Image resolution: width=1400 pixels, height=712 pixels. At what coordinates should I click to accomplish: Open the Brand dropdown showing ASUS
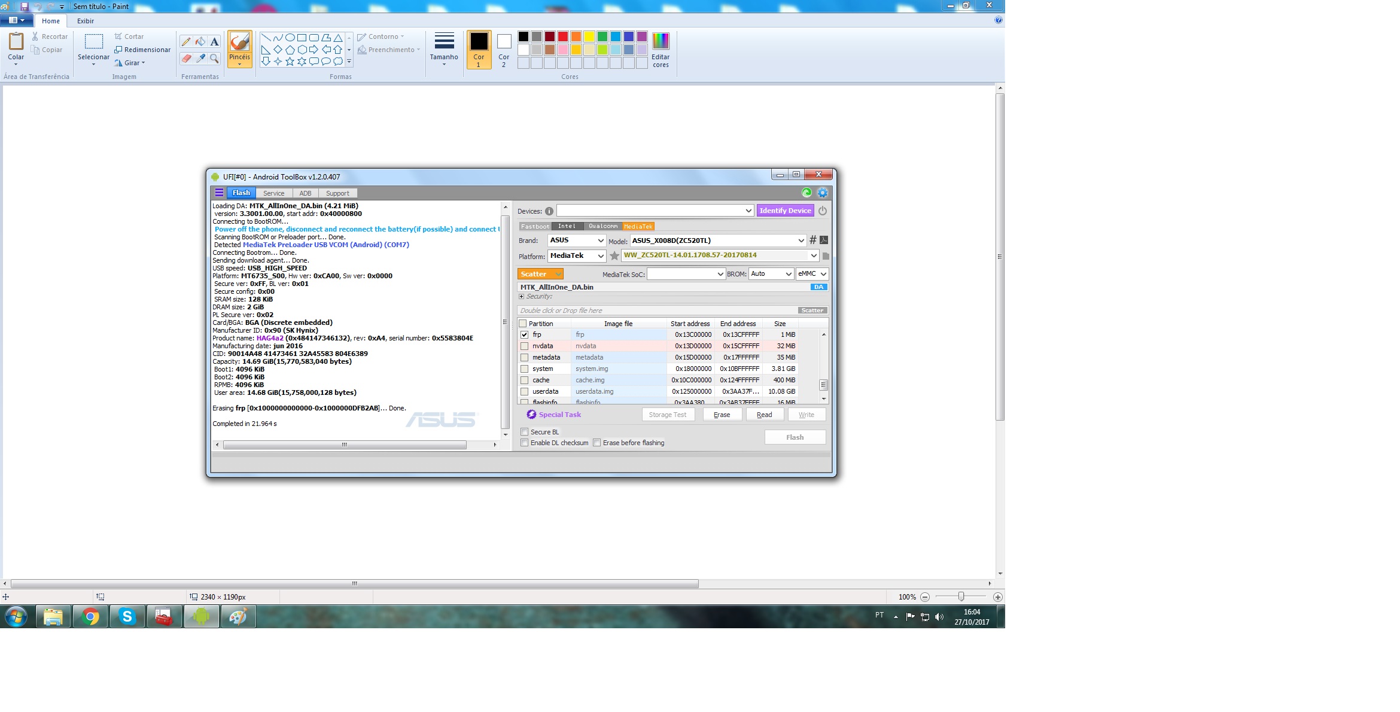tap(577, 240)
